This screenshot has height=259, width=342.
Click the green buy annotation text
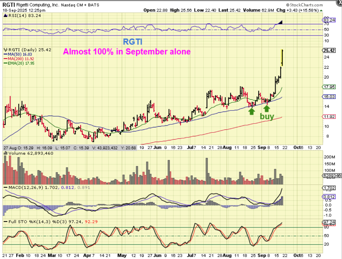click(x=267, y=116)
